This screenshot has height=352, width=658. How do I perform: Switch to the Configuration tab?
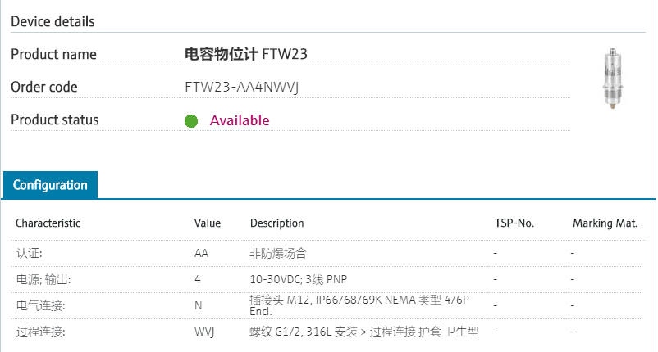50,185
